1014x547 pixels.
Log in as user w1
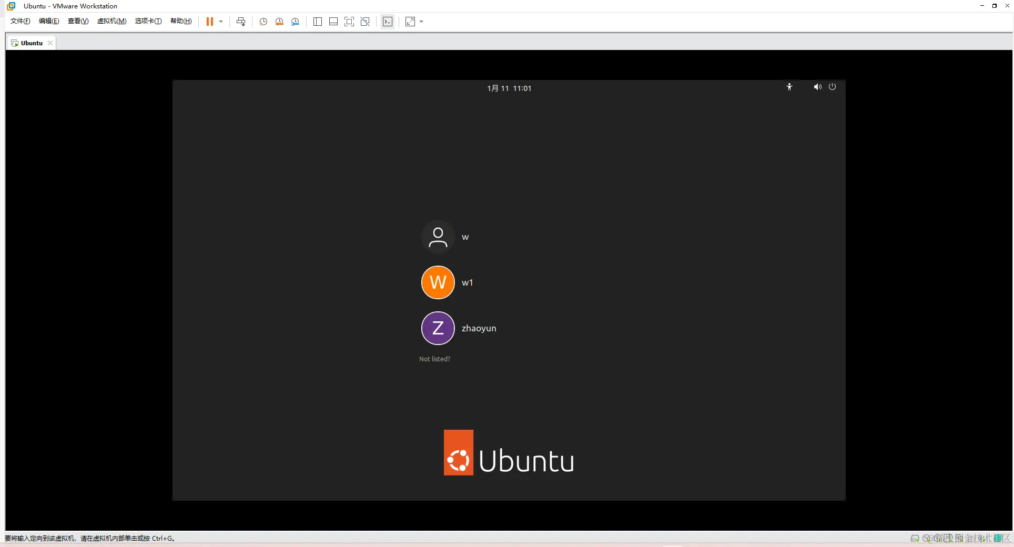pyautogui.click(x=447, y=282)
